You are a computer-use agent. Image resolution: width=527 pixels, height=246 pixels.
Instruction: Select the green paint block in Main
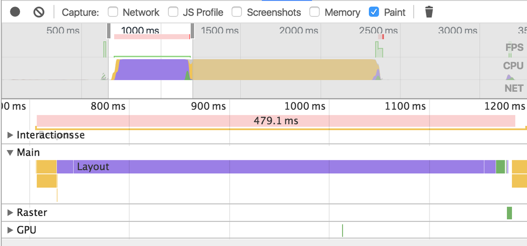click(500, 167)
